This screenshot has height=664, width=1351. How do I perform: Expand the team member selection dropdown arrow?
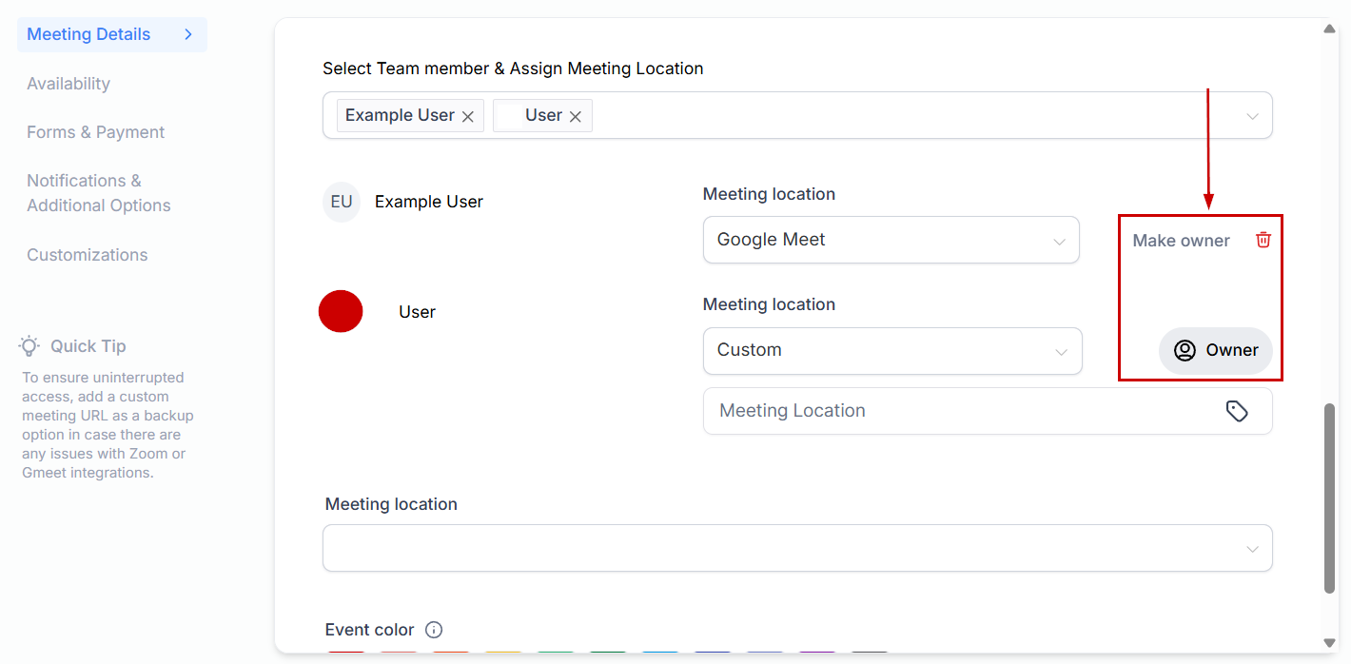coord(1252,116)
